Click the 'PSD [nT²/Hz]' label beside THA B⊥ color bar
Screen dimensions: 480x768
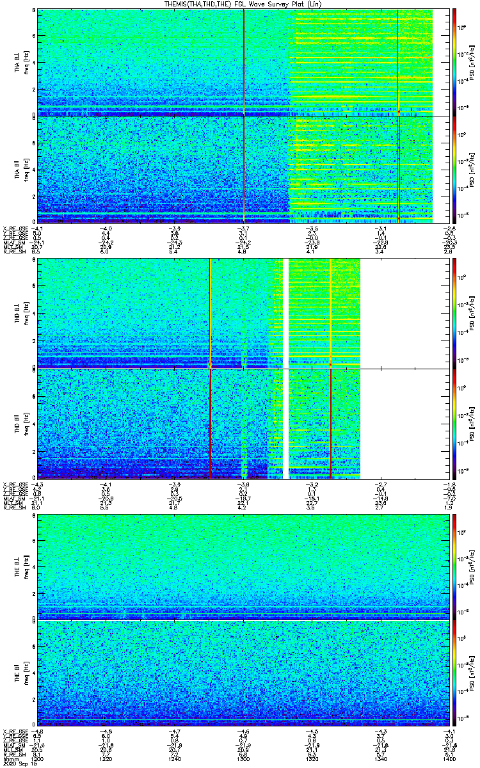click(472, 62)
